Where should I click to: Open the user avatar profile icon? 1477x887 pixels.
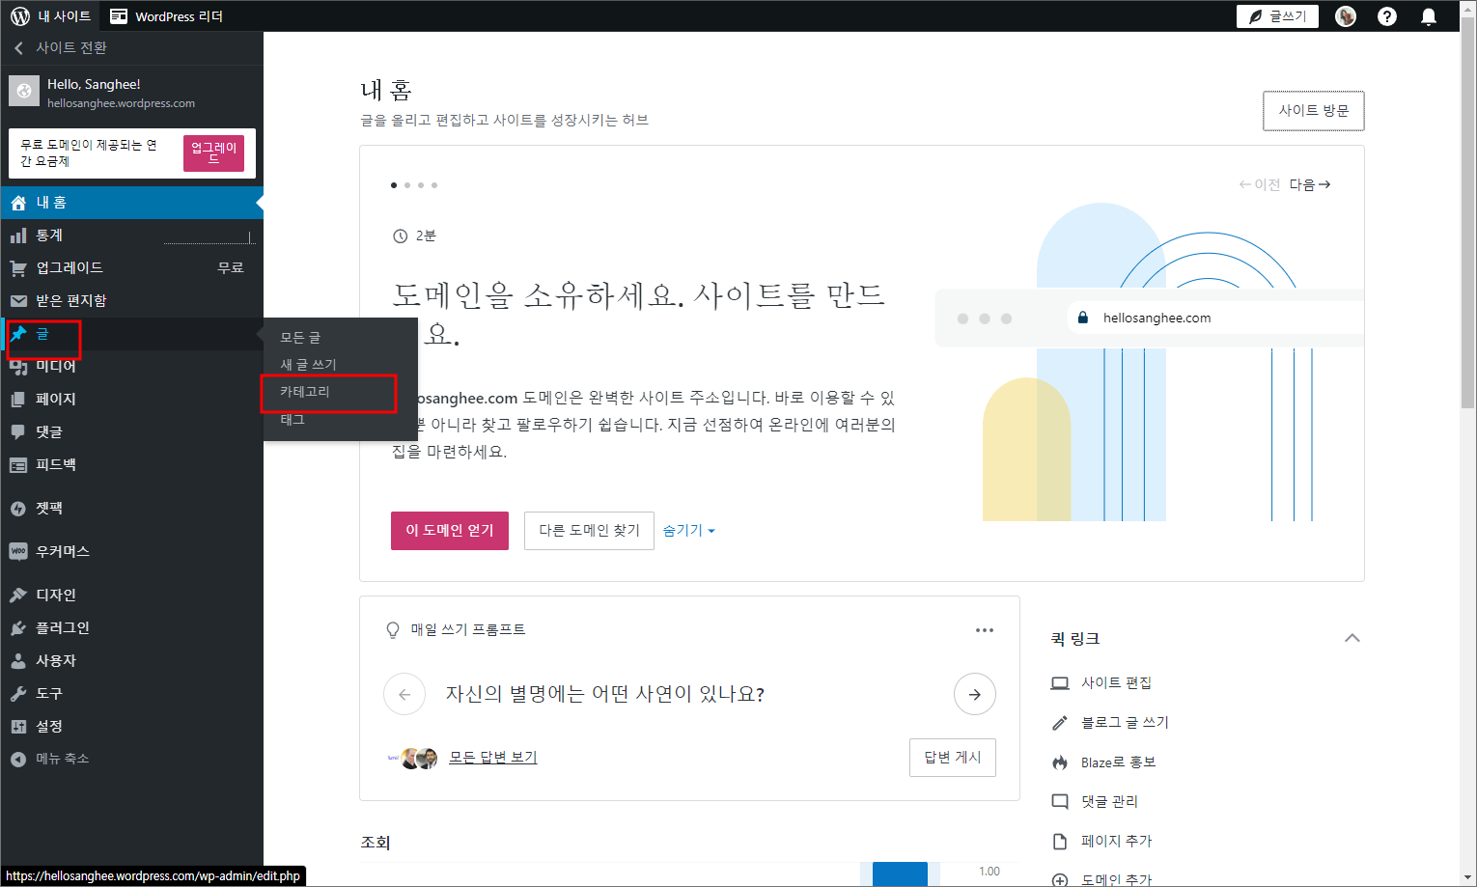tap(1346, 16)
